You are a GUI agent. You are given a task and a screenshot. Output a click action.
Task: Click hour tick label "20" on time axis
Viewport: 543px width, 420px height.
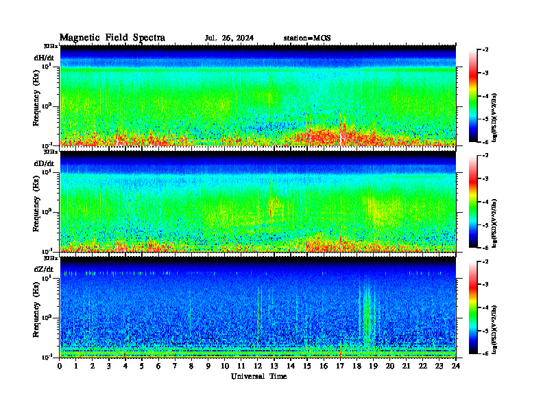click(x=389, y=366)
